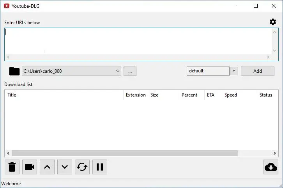Expand the save path C:\Users\carlo_000 dropdown

tap(118, 71)
